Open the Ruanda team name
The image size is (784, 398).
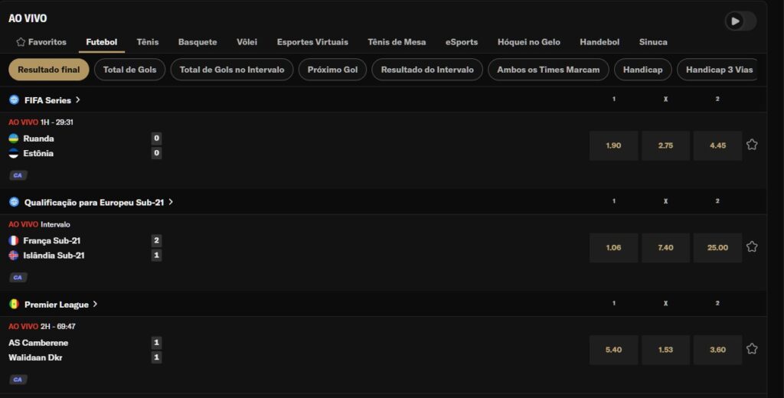point(38,139)
